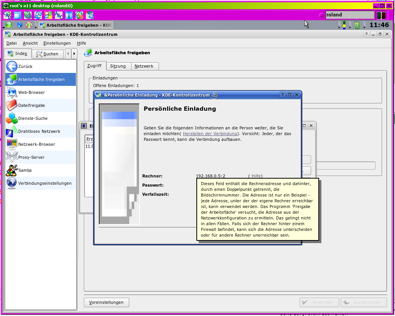Open the green SUSE start menu icon
Image resolution: width=395 pixels, height=316 pixels.
point(9,25)
